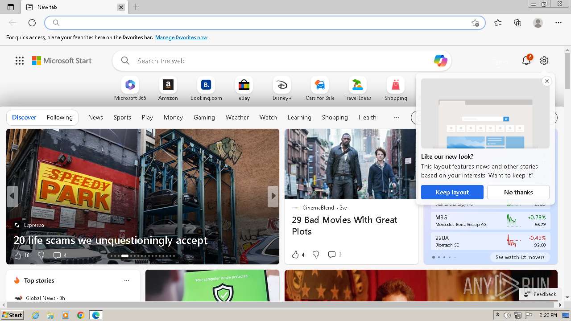The height and width of the screenshot is (321, 571).
Task: Dislike the 29 Bad Movies article
Action: [x=316, y=255]
